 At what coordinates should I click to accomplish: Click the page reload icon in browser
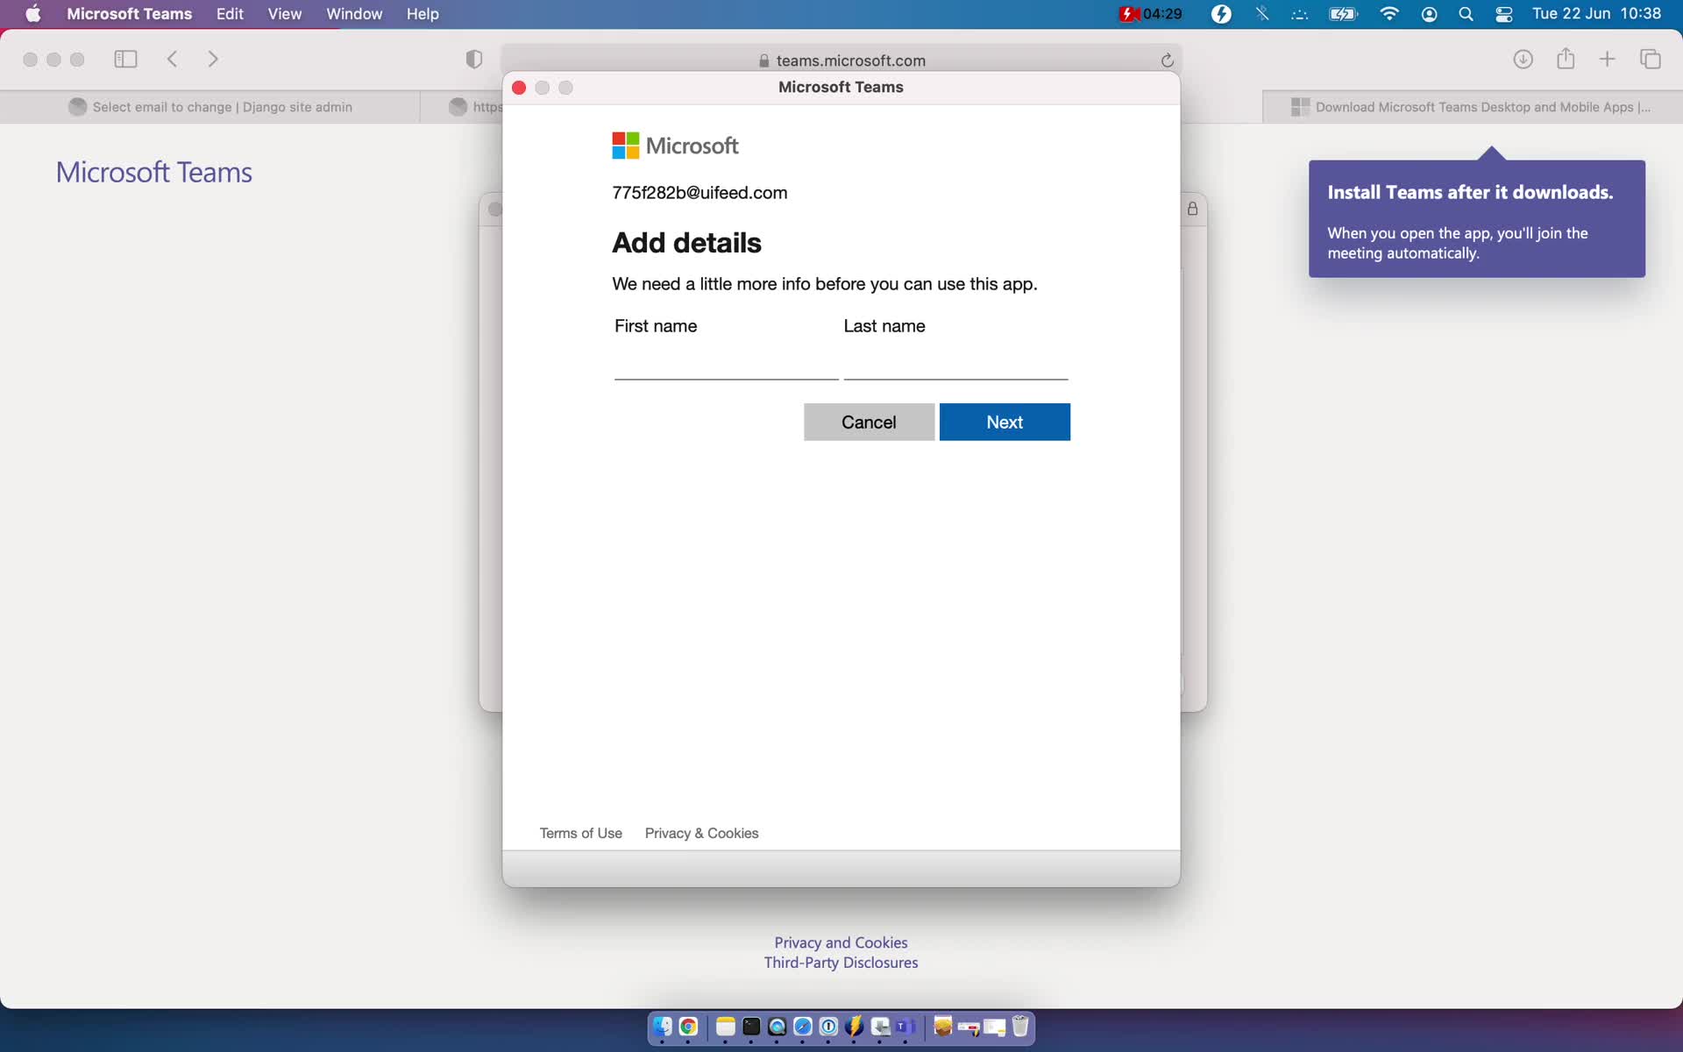1168,60
